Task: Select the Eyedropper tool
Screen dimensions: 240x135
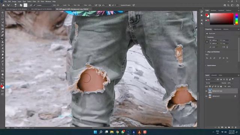Action: [3, 32]
